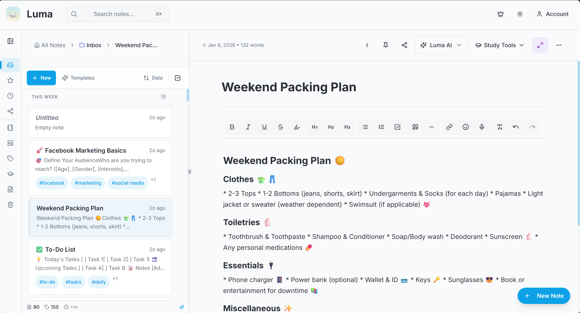Image resolution: width=580 pixels, height=313 pixels.
Task: Toggle light/dark theme
Action: [x=520, y=14]
